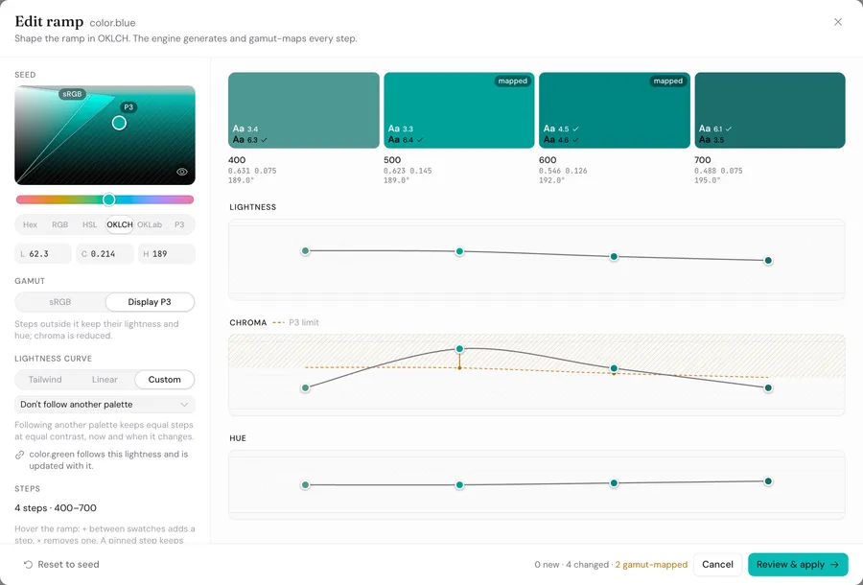863x585 pixels.
Task: Click the link icon beside color.green note
Action: tap(20, 455)
